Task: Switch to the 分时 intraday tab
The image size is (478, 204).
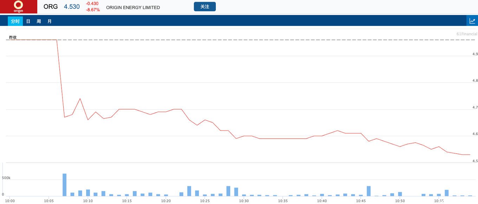Action: click(15, 21)
